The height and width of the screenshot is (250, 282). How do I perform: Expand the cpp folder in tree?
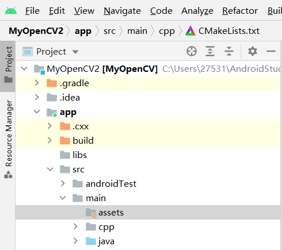click(75, 226)
